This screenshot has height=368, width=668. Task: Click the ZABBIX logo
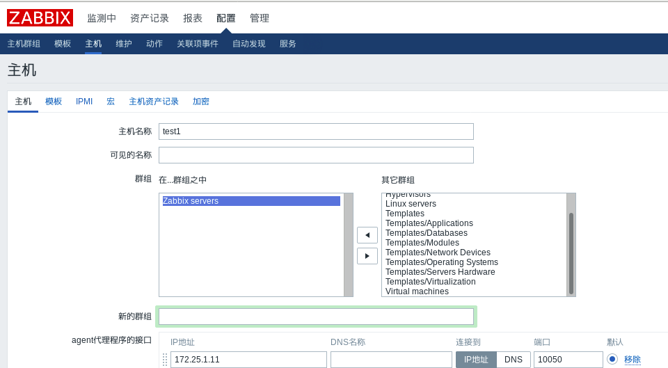(x=40, y=18)
